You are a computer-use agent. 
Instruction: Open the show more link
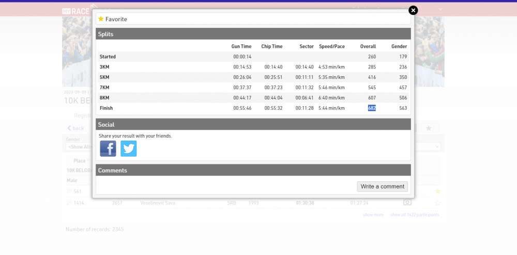(x=373, y=215)
